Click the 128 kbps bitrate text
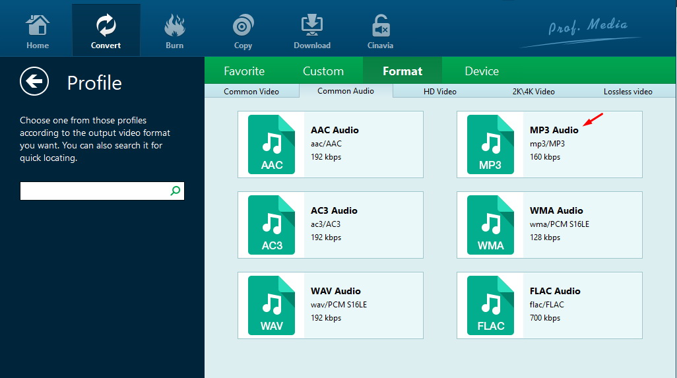 [545, 237]
